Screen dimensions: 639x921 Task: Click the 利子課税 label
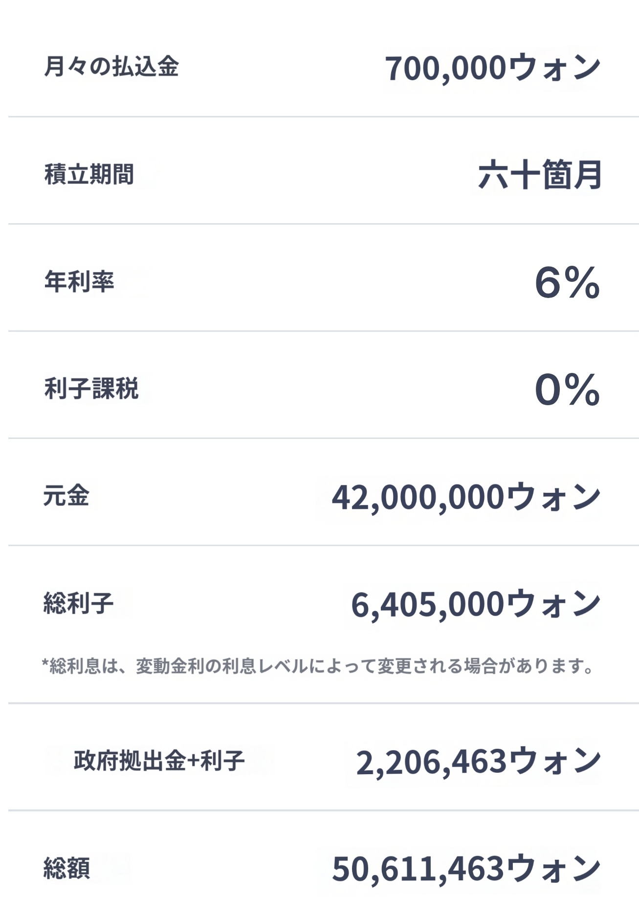91,389
